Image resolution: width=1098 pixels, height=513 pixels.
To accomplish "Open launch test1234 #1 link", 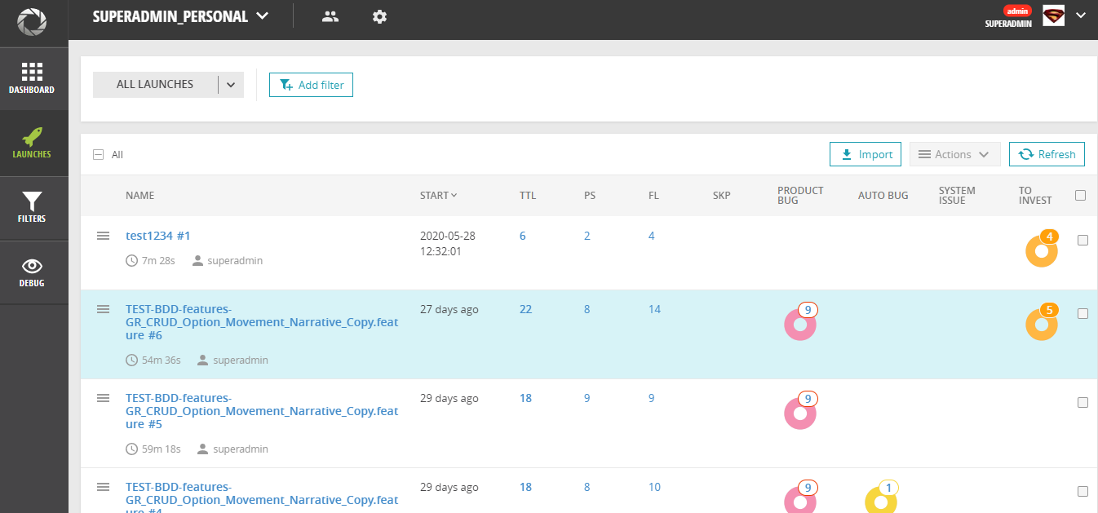I will (158, 236).
